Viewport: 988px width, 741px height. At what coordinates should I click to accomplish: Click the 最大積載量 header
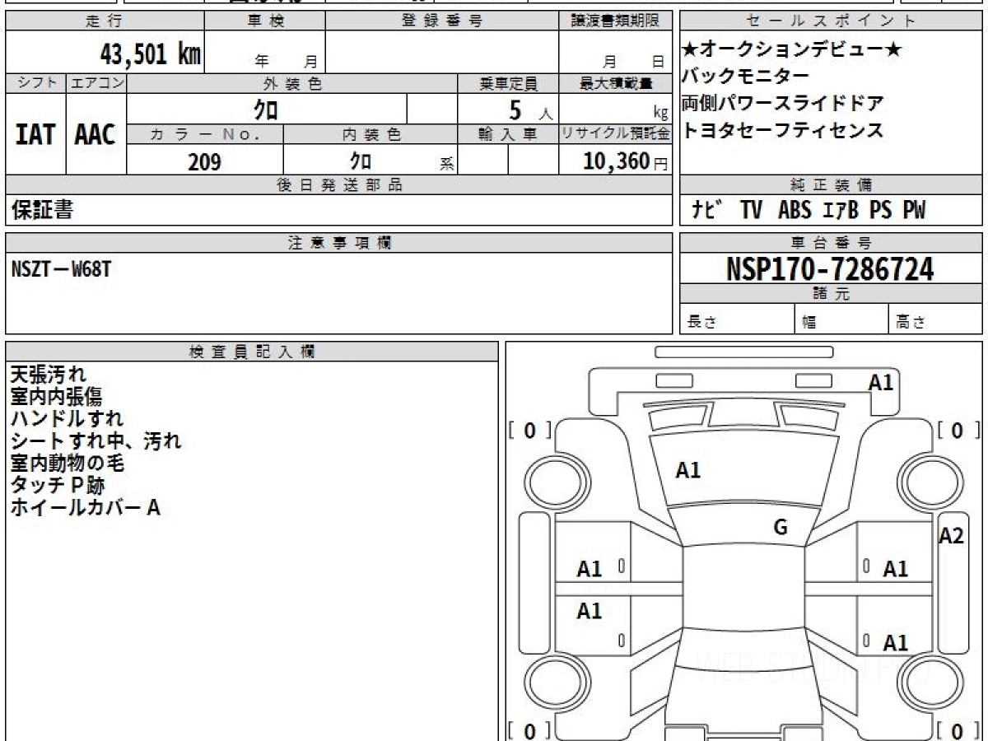615,83
